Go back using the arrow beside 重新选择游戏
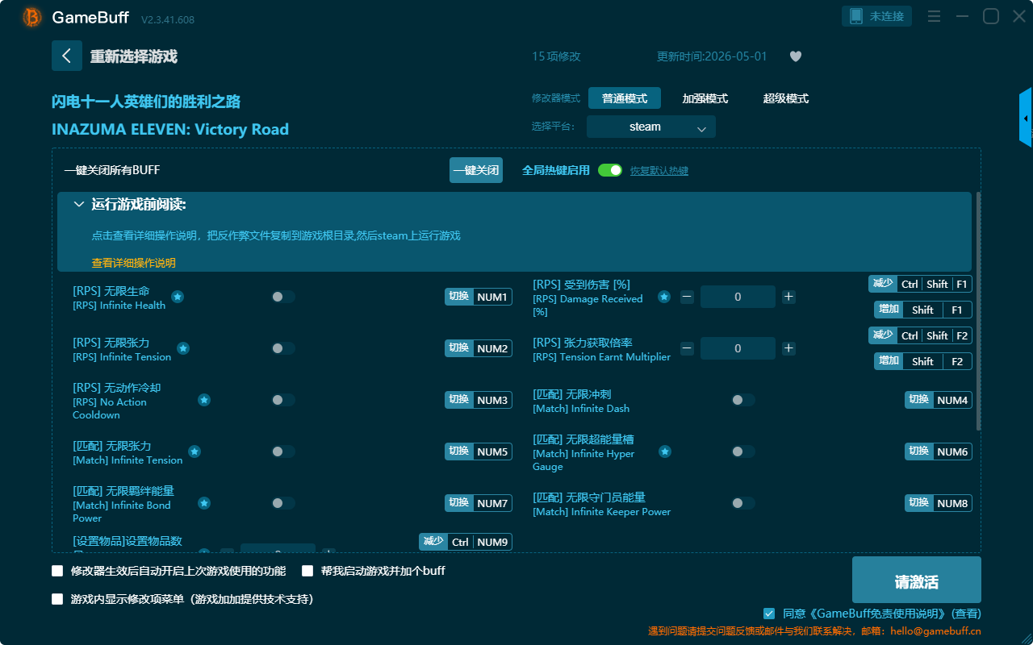 point(67,56)
